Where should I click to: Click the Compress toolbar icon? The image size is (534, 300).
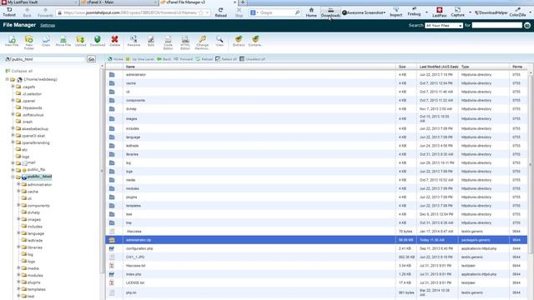(255, 41)
